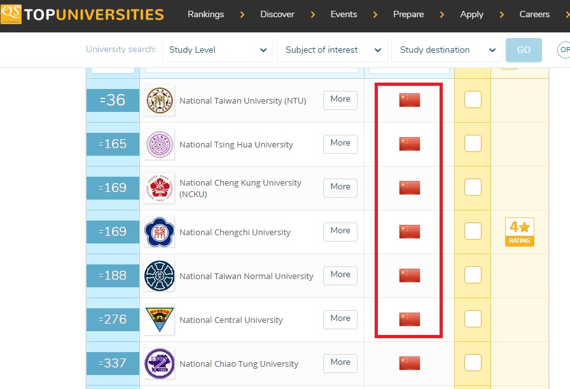The width and height of the screenshot is (570, 389).
Task: Click the rank number 337 tile
Action: point(113,363)
